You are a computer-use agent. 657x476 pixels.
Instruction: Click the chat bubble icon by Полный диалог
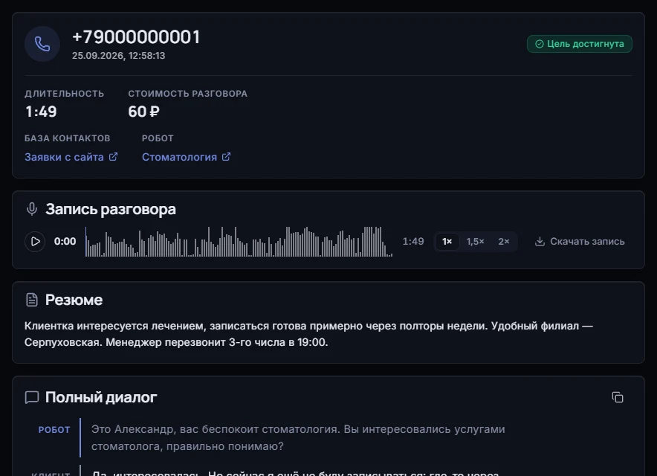pyautogui.click(x=32, y=397)
